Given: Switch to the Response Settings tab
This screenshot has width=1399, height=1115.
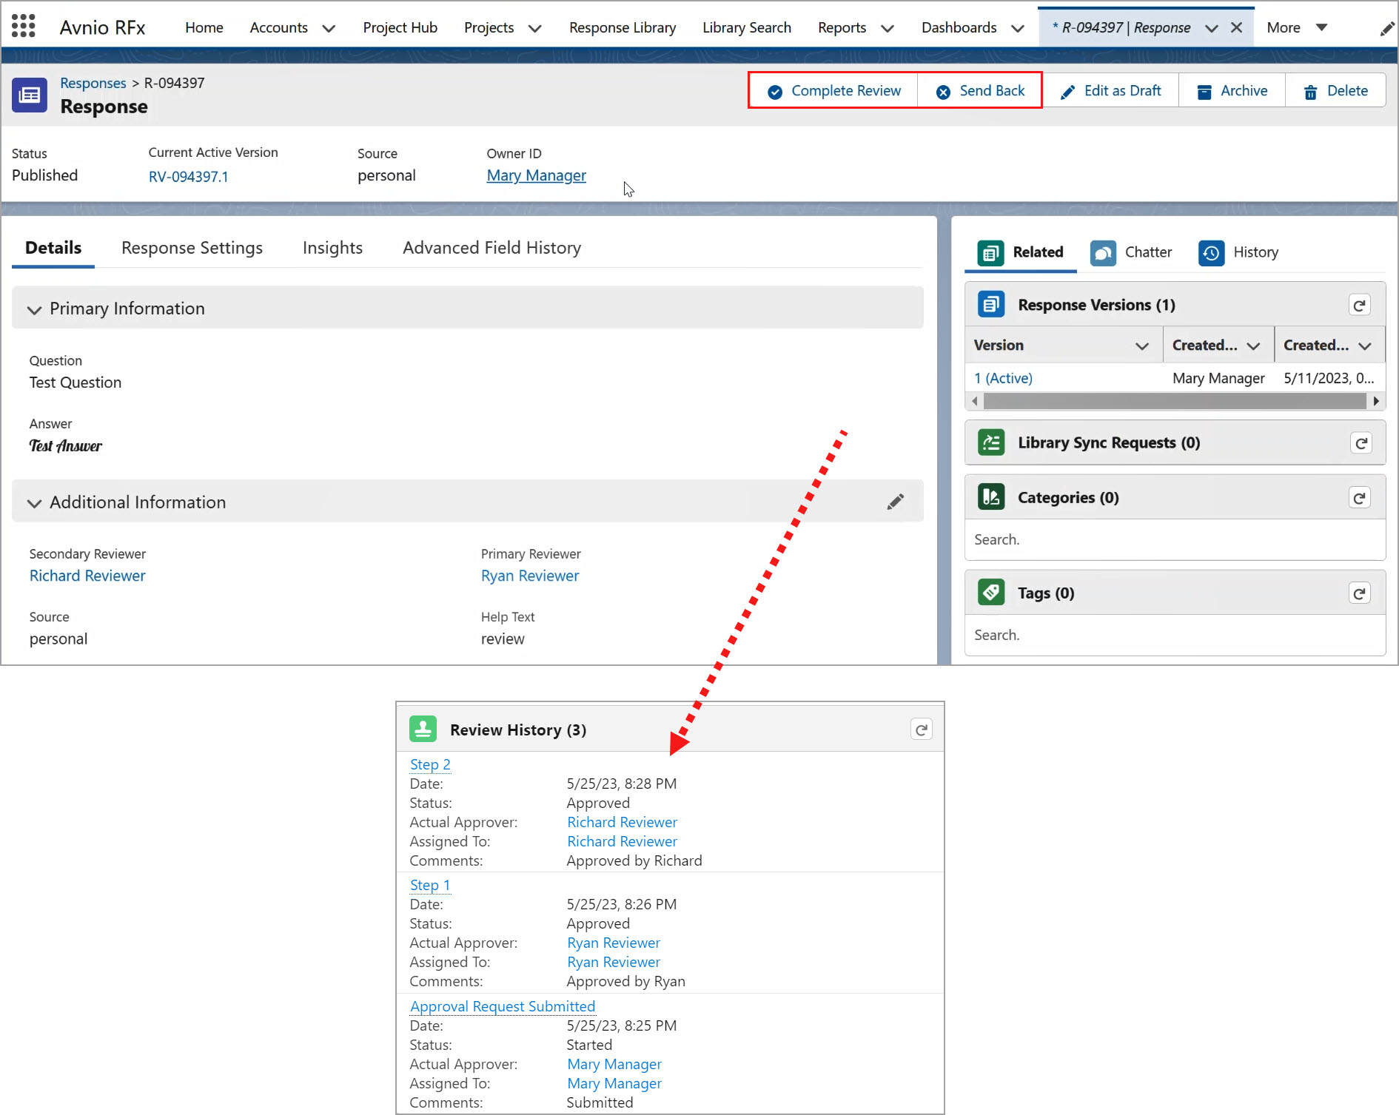Looking at the screenshot, I should 192,248.
